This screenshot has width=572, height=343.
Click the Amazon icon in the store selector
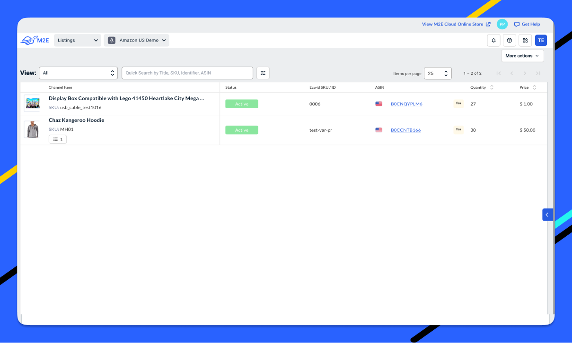(112, 40)
